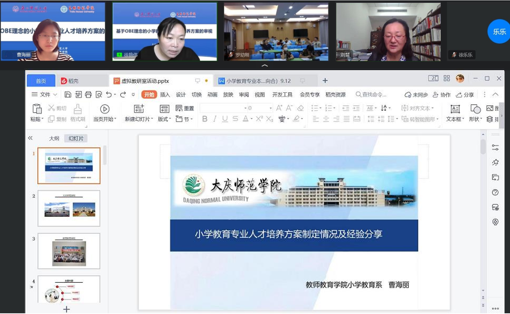This screenshot has width=510, height=314.
Task: Click the Save icon in quick access toolbar
Action: coord(68,94)
